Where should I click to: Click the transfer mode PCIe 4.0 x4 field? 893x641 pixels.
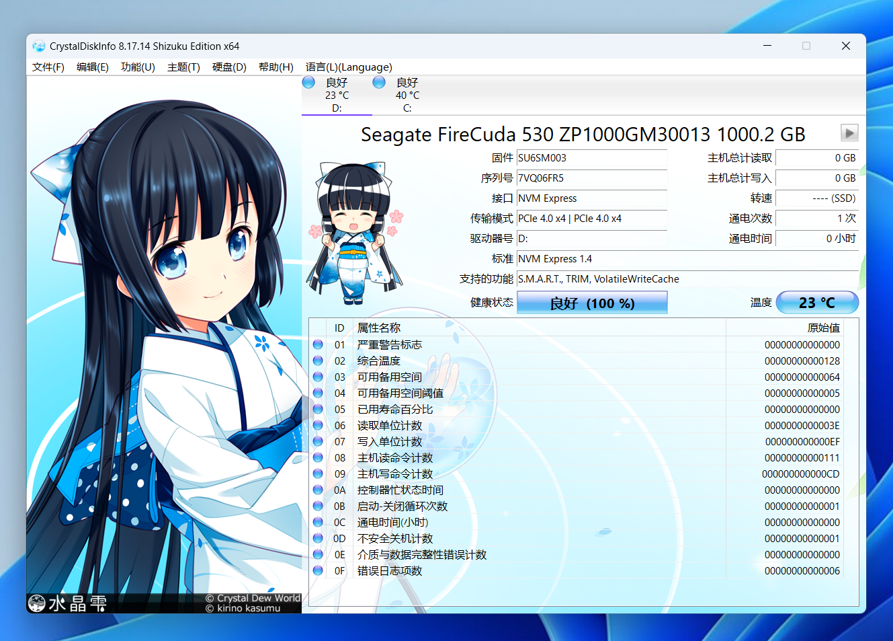(x=592, y=219)
